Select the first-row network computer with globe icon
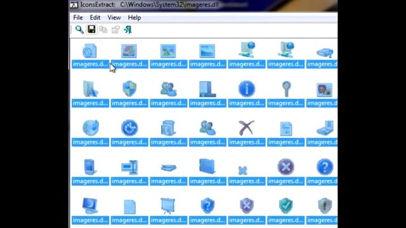 click(x=247, y=49)
